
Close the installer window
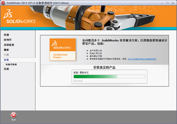point(173,3)
